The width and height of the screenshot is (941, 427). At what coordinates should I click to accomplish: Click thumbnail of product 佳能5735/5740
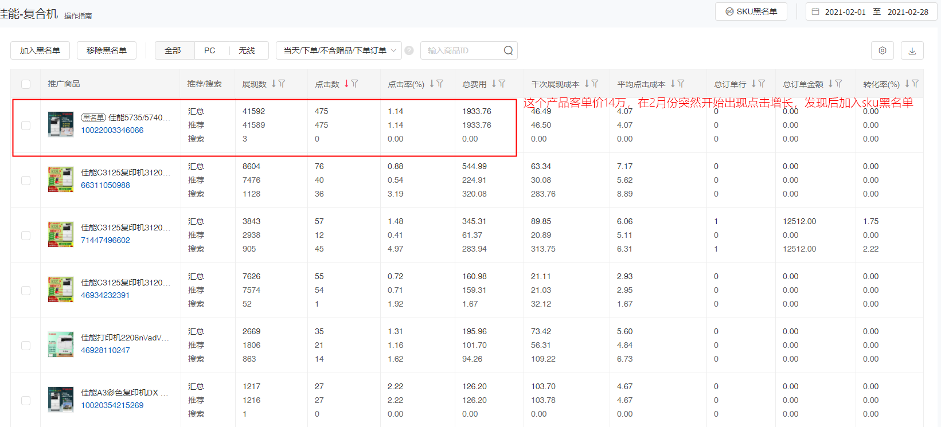tap(61, 124)
